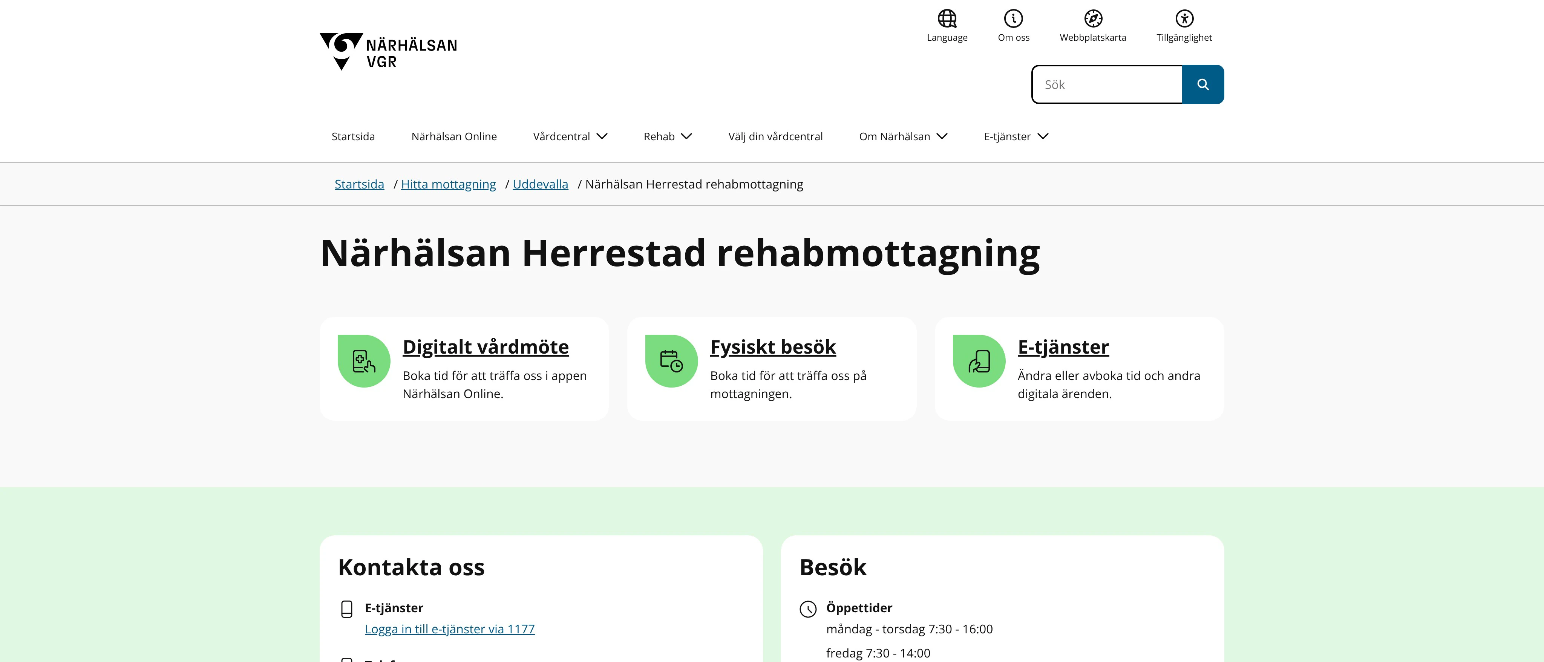
Task: Click the Hitta mottagning breadcrumb link
Action: click(x=448, y=184)
